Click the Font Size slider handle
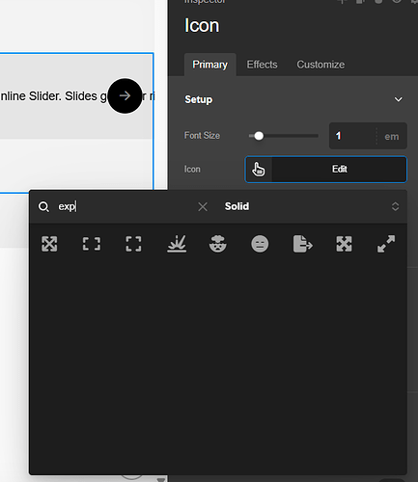 (x=259, y=136)
